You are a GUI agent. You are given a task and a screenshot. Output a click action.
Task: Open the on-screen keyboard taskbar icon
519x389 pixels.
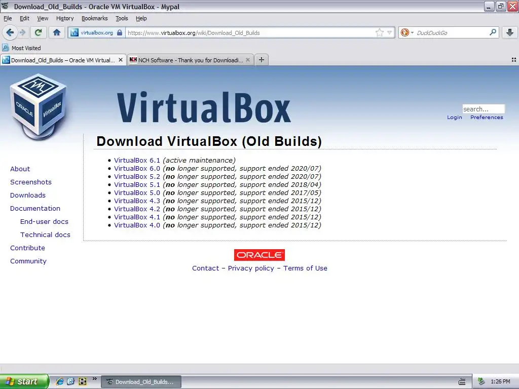pos(462,382)
